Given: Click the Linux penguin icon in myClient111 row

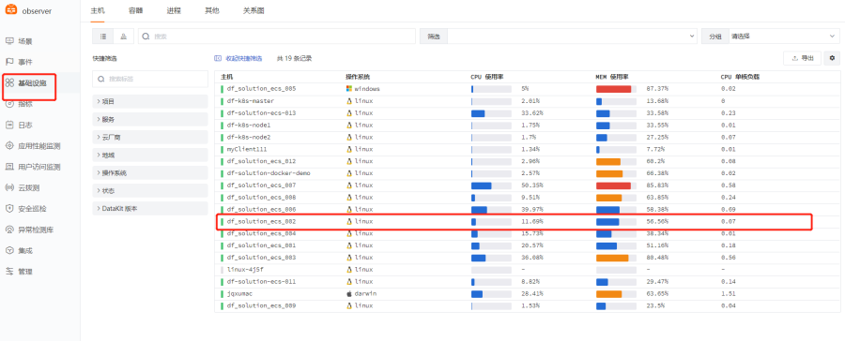Looking at the screenshot, I should click(x=349, y=149).
